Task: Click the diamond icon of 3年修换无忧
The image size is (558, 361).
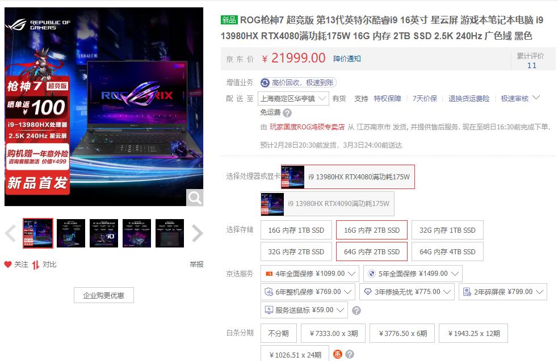Action: tap(368, 292)
